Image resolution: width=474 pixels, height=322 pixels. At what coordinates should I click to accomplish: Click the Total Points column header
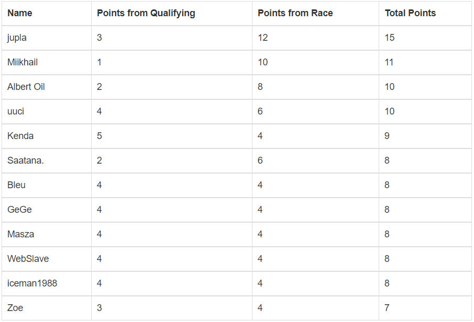pos(410,13)
